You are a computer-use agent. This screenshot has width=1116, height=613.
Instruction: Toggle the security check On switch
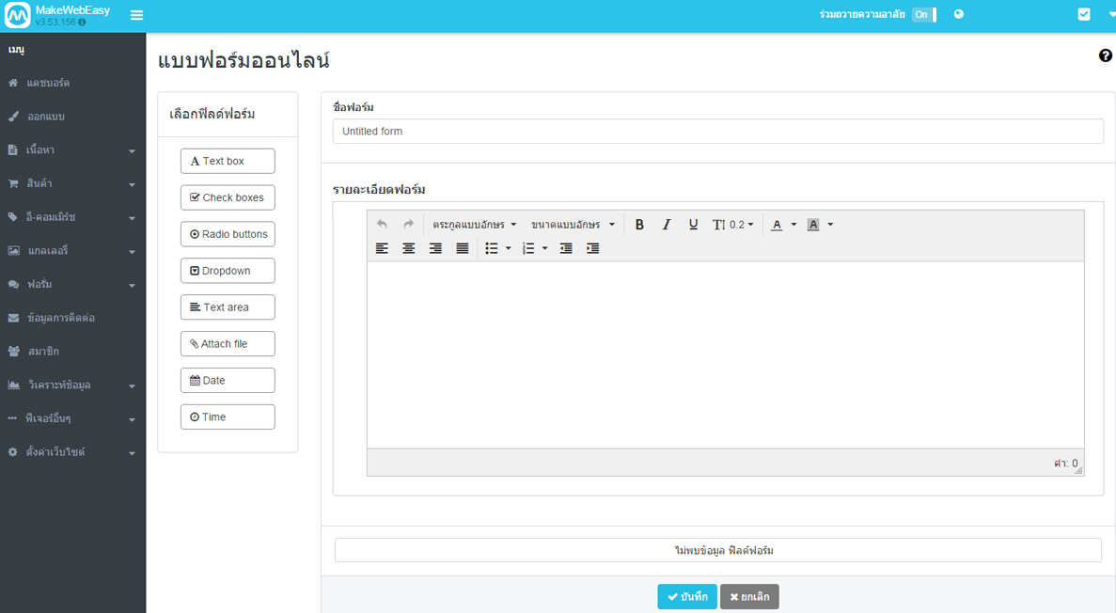923,15
